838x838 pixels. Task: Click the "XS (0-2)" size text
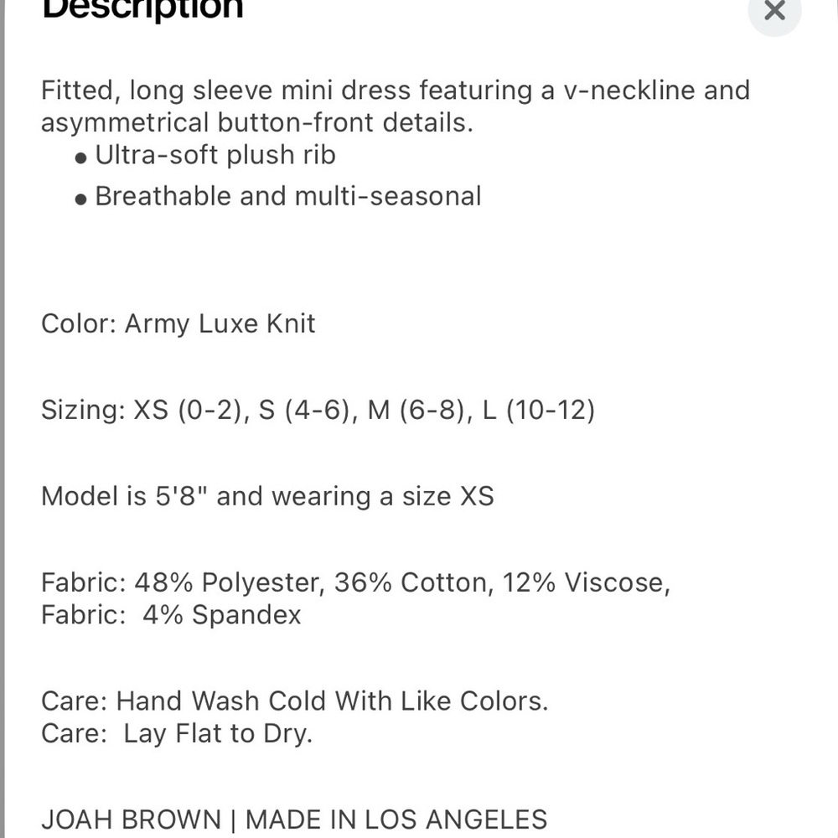pos(189,411)
